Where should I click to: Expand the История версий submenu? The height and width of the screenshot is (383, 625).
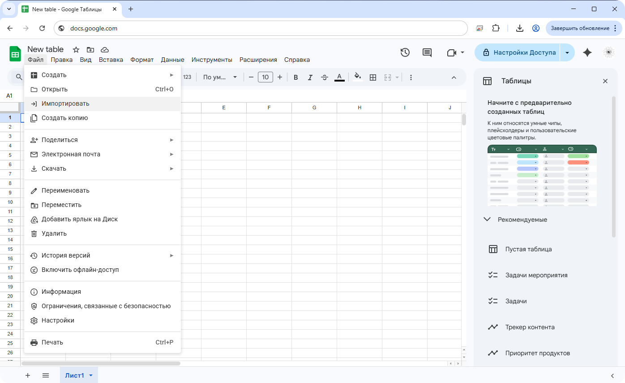click(x=103, y=255)
